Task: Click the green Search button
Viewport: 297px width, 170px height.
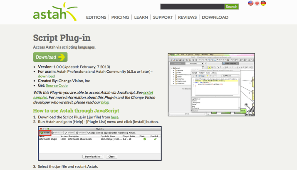Action: point(231,7)
